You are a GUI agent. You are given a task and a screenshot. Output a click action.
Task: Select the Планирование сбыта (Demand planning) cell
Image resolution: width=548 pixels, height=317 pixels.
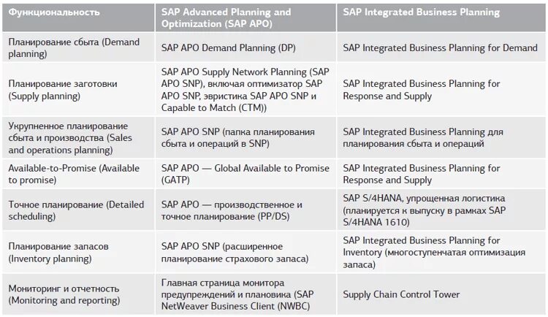78,48
